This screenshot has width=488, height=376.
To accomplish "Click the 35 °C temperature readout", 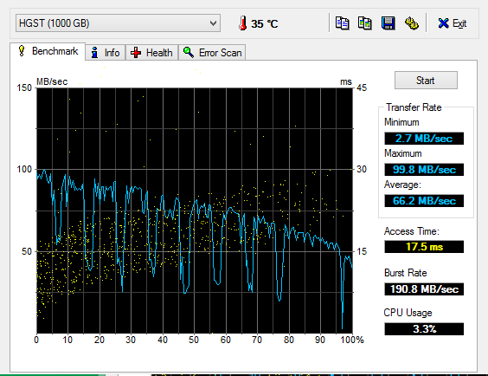I will click(x=265, y=23).
